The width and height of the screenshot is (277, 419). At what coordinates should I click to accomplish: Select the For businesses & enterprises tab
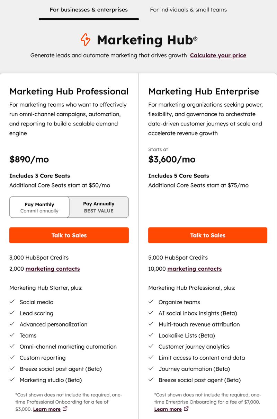point(89,10)
